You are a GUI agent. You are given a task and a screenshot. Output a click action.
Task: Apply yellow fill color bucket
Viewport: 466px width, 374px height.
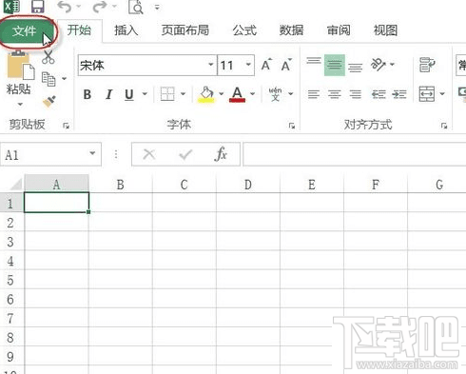pos(206,94)
